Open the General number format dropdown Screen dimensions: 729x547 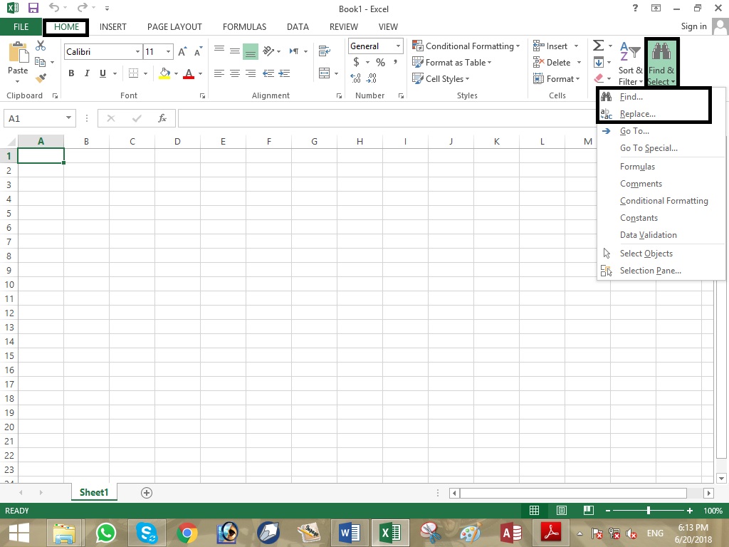click(397, 46)
